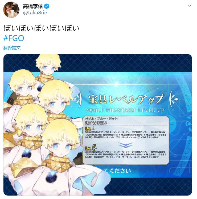Image resolution: width=197 pixels, height=199 pixels.
Task: Click the 宝具レベルアップ title in image
Action: click(126, 99)
